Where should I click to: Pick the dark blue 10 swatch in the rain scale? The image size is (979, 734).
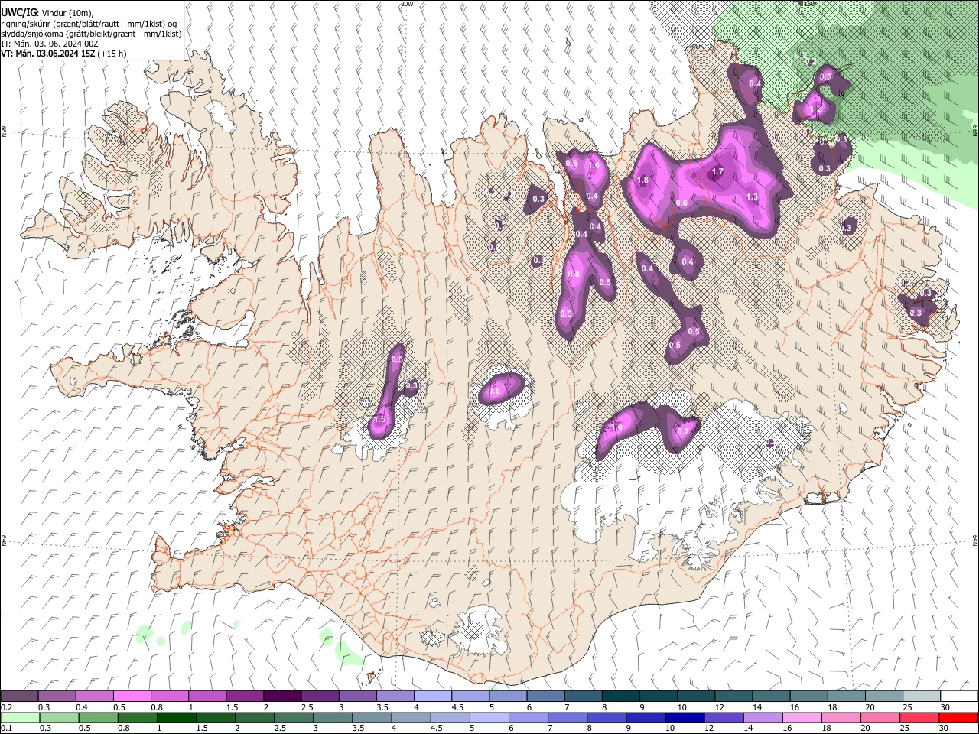(x=684, y=717)
